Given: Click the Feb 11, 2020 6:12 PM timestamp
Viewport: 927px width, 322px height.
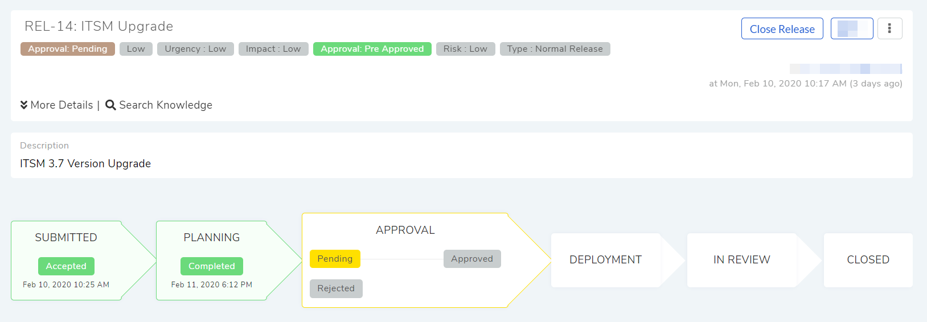Looking at the screenshot, I should [212, 284].
